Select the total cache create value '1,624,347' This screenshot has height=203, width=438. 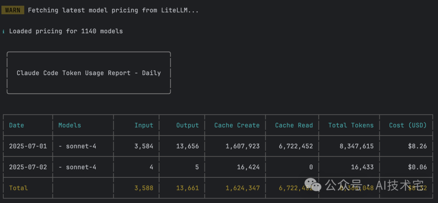coord(243,188)
